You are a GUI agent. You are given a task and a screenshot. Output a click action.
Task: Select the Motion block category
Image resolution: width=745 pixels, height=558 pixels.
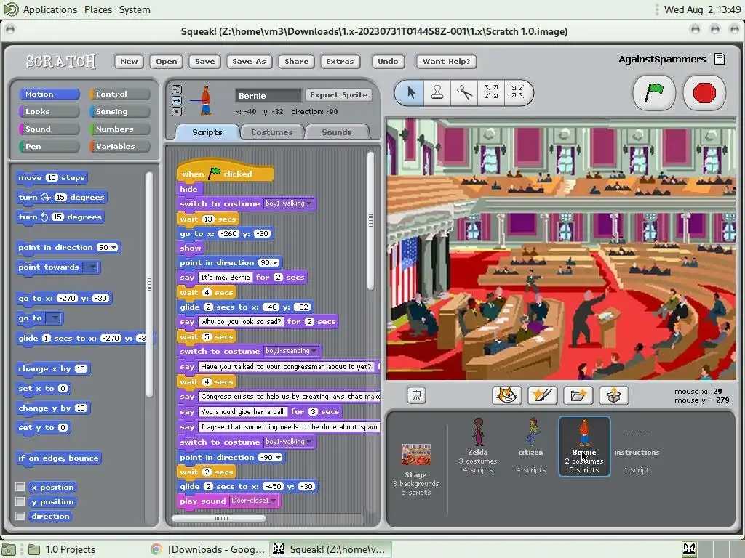tap(49, 94)
